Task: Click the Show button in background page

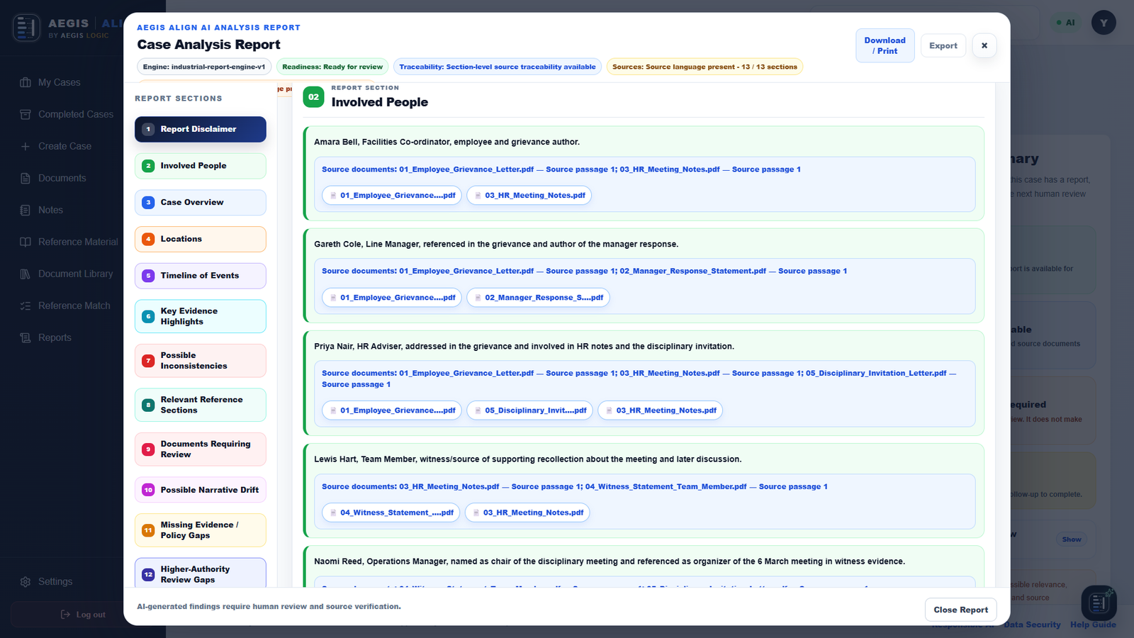Action: coord(1072,539)
